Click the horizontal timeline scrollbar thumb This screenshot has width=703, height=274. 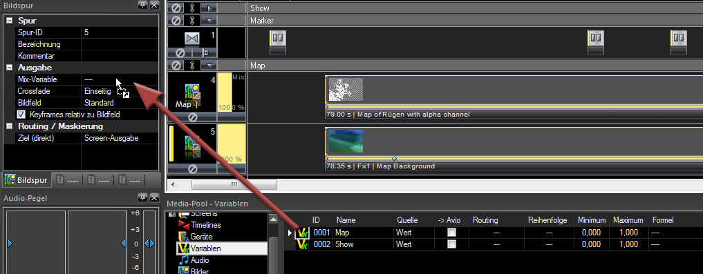pos(234,184)
